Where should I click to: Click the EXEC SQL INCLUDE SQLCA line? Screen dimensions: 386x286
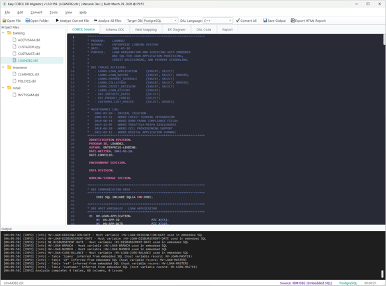pos(124,197)
